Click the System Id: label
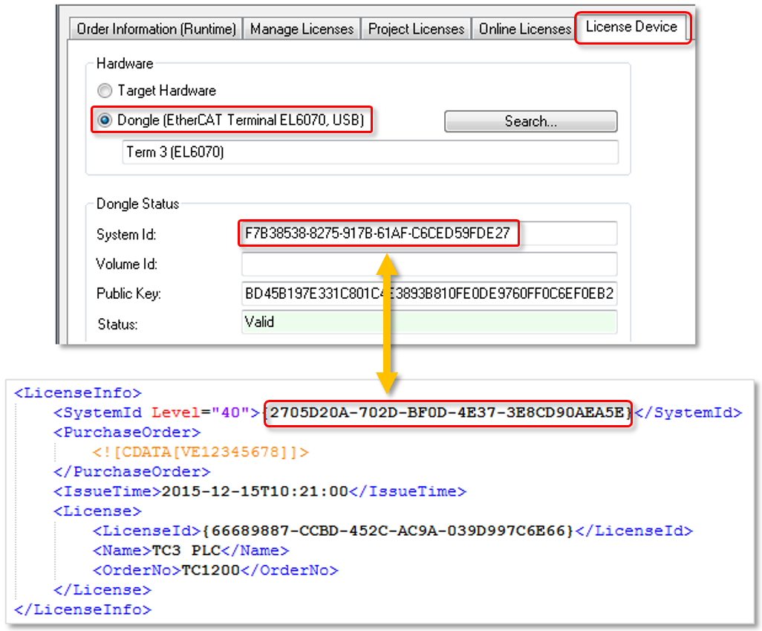The height and width of the screenshot is (631, 762). pyautogui.click(x=126, y=235)
